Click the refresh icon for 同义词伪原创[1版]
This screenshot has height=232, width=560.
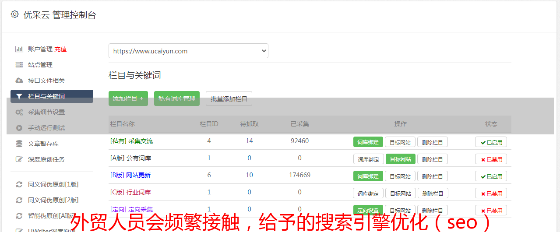tap(19, 184)
